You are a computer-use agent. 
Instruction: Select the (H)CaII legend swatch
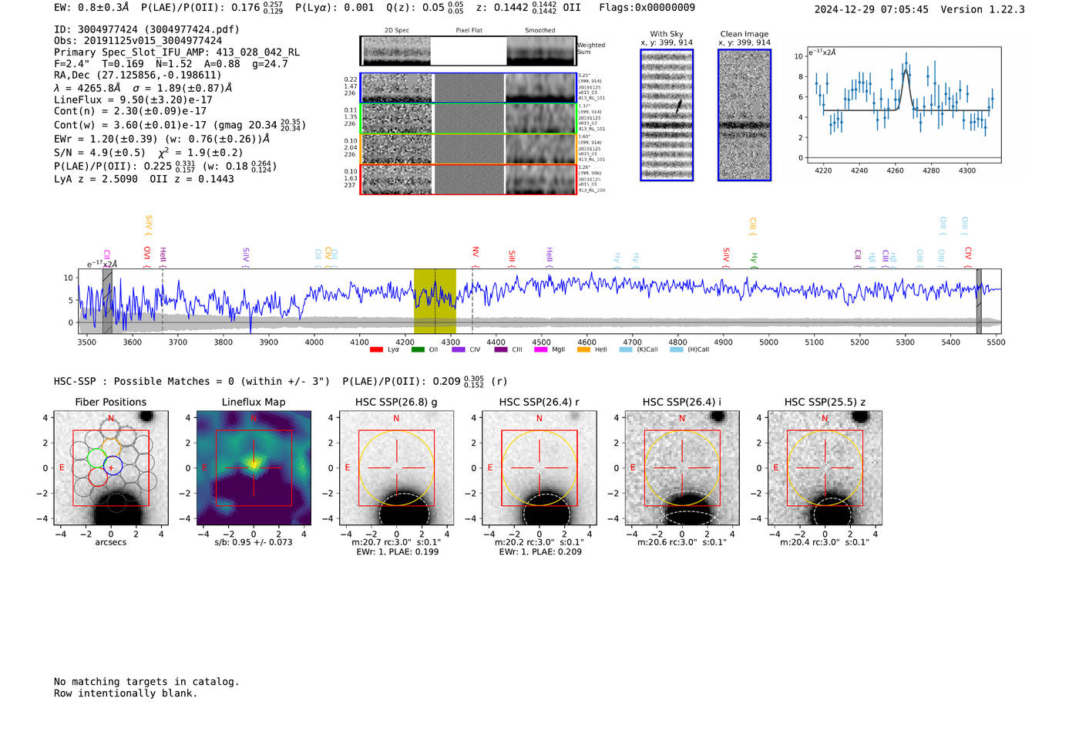[677, 349]
